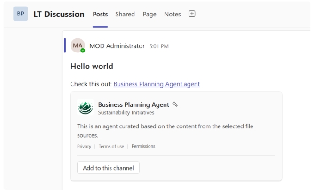315x193 pixels.
Task: Click the Hello world message heading
Action: [91, 67]
